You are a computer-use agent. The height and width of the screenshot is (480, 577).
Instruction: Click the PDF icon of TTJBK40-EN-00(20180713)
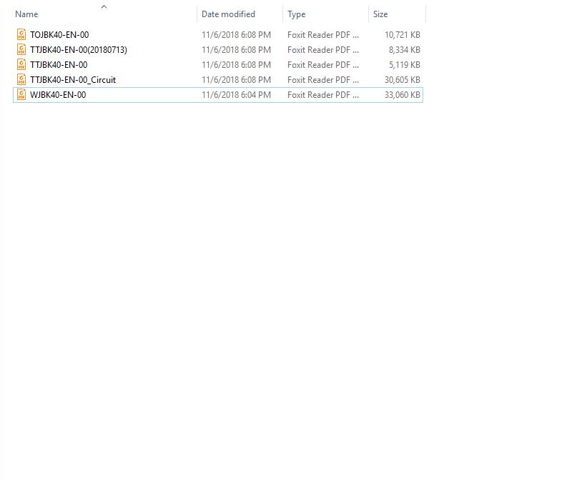21,49
